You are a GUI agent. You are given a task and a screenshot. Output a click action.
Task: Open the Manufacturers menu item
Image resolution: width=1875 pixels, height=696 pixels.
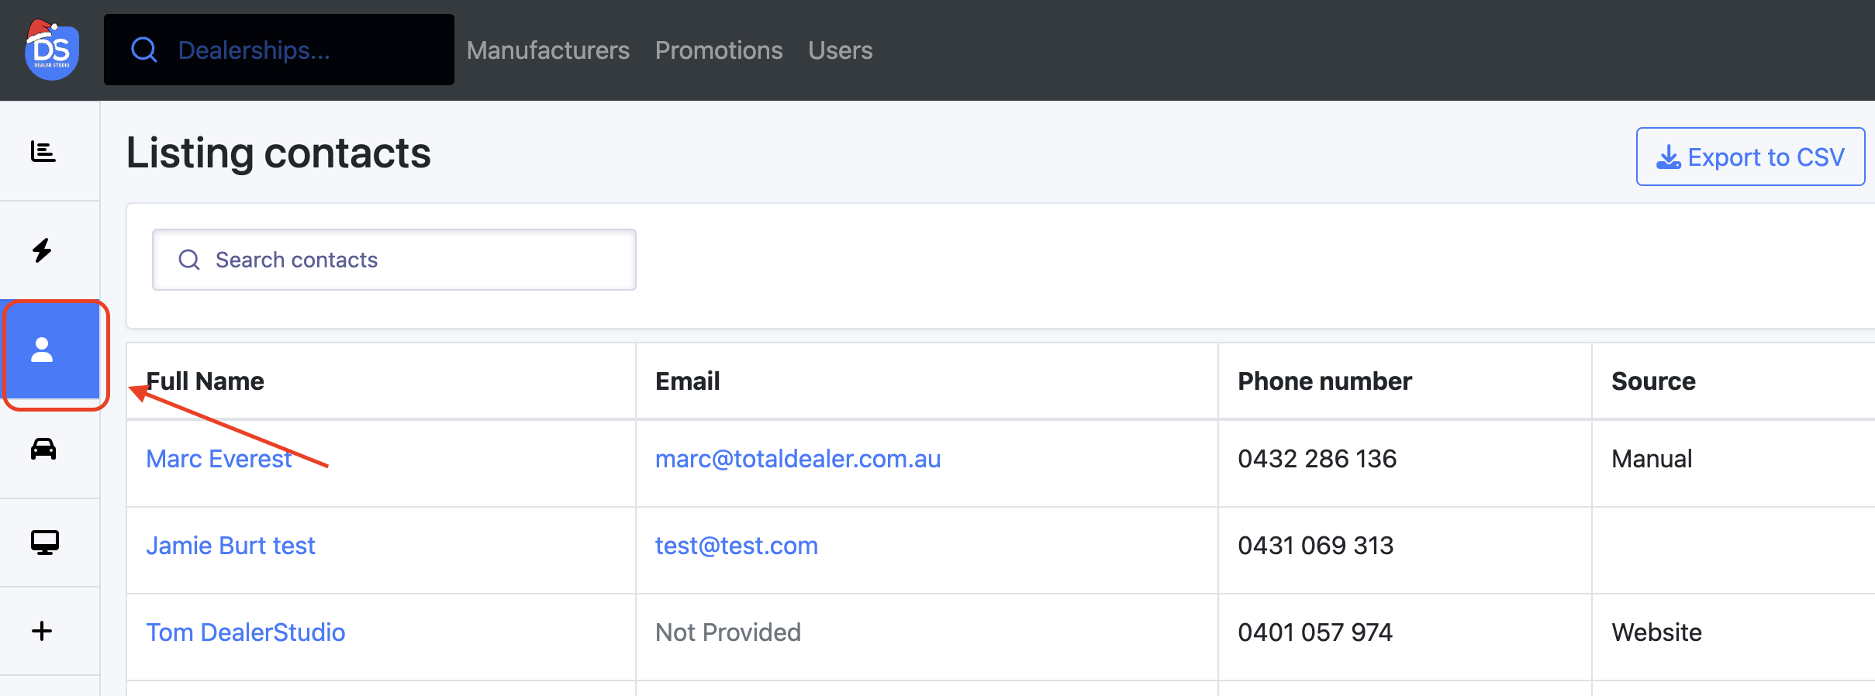(x=548, y=50)
